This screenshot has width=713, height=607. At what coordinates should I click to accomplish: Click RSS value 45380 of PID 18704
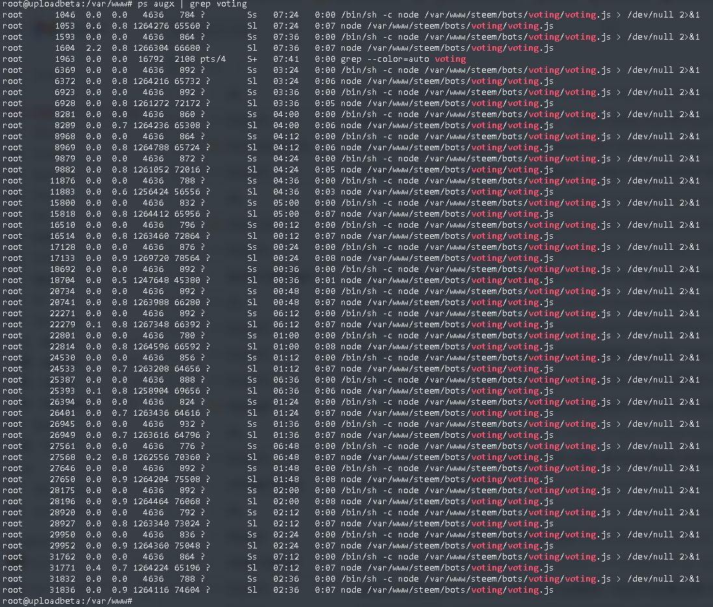(187, 280)
